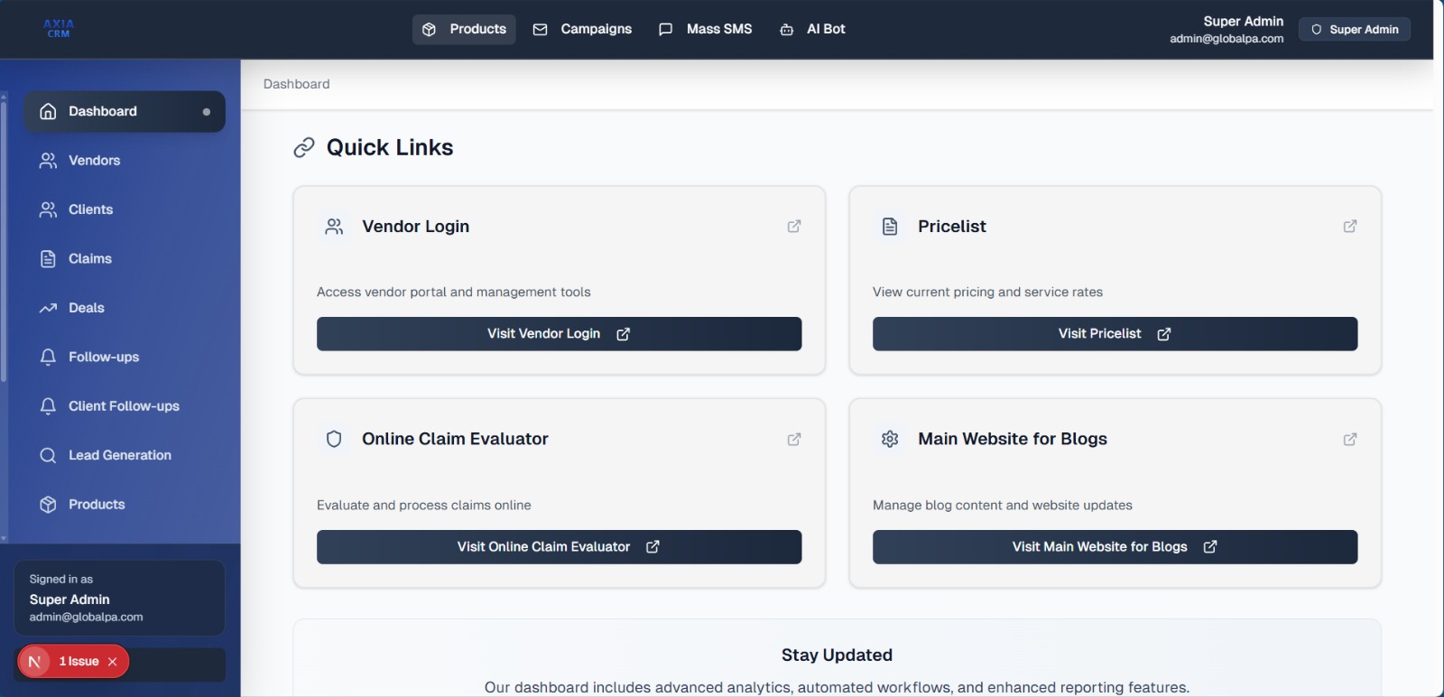Click external link icon on Main Website for Blogs card
This screenshot has height=697, width=1444.
[x=1350, y=440]
